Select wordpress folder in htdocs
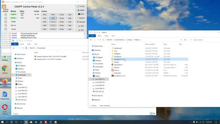 tap(118, 56)
